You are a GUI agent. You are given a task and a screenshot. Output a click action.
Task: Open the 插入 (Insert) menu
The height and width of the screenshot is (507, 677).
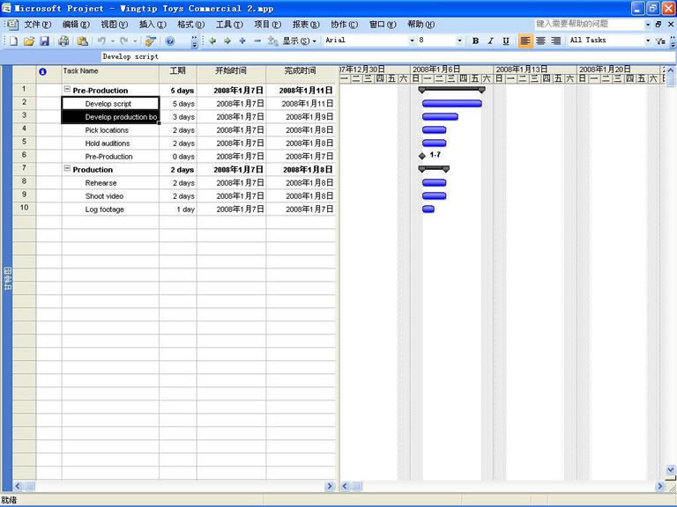point(153,25)
